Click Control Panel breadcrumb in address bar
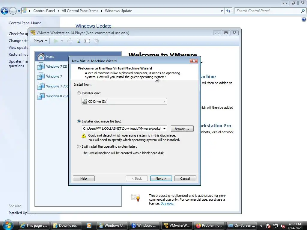 [x=44, y=11]
